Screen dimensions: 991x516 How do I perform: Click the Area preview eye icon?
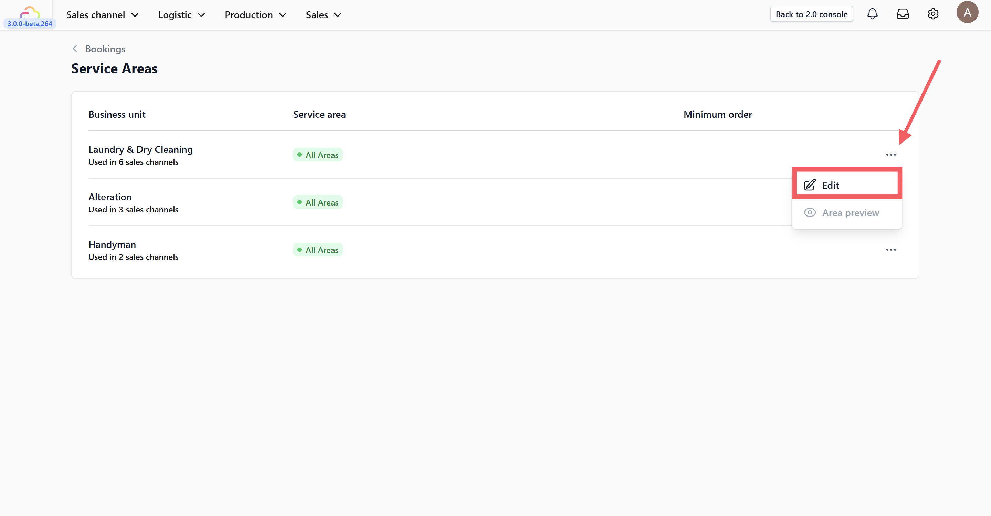coord(809,213)
